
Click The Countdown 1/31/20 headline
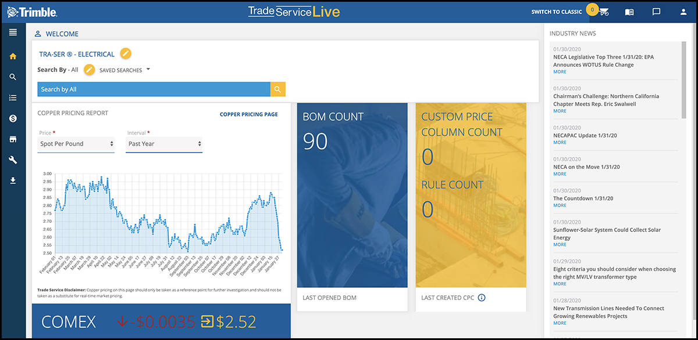tap(583, 198)
